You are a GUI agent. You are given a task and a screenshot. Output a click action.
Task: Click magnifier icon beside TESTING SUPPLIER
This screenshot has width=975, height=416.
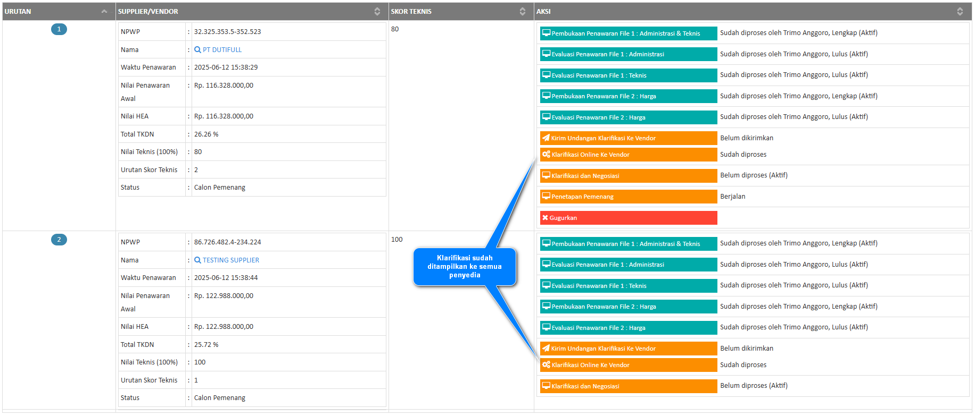coord(197,260)
